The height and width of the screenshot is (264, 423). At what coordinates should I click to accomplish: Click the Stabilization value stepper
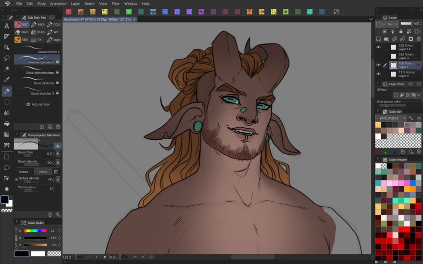(x=53, y=189)
